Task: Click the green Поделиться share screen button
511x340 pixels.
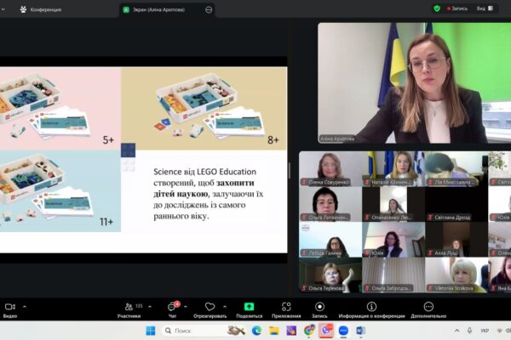Action: click(x=249, y=306)
